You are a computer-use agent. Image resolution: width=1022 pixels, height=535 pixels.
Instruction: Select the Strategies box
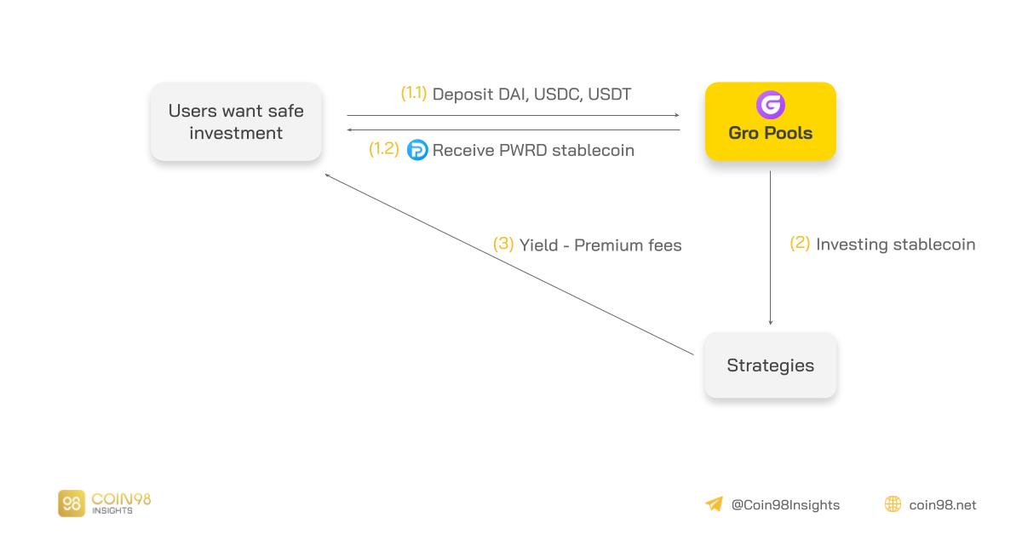click(x=770, y=365)
